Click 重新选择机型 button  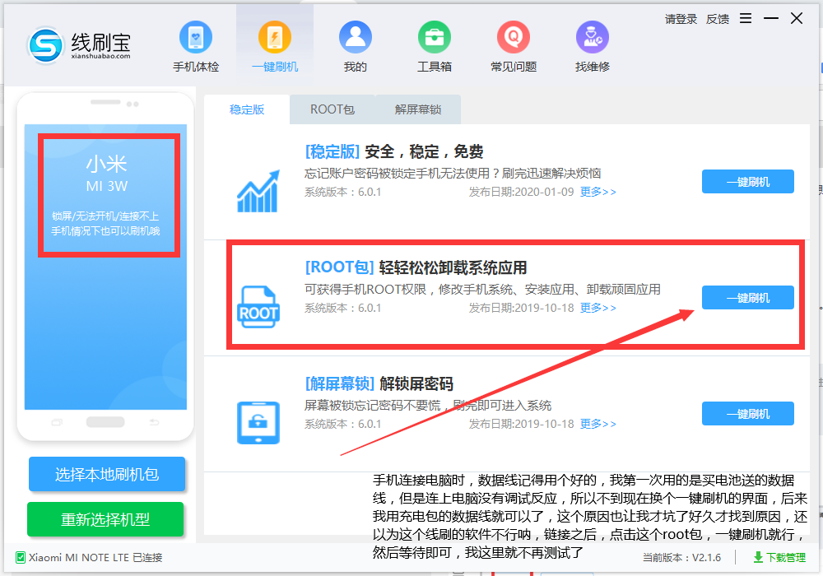point(105,519)
